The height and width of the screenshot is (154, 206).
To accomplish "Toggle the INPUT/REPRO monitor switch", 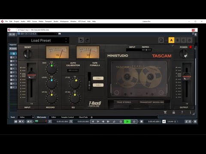I will pos(139,50).
